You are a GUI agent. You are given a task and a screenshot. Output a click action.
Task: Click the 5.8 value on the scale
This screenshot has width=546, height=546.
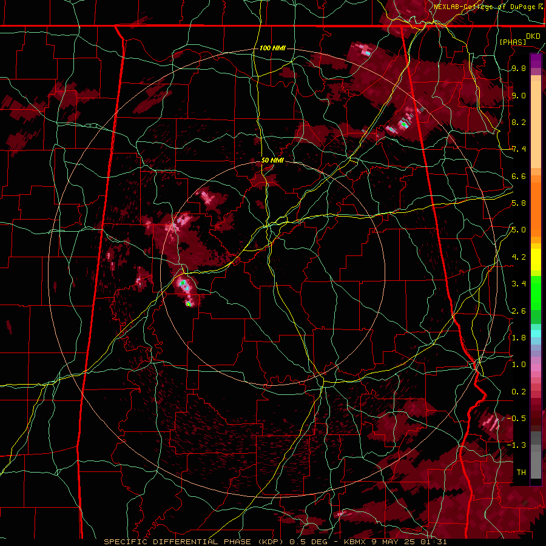[x=519, y=203]
